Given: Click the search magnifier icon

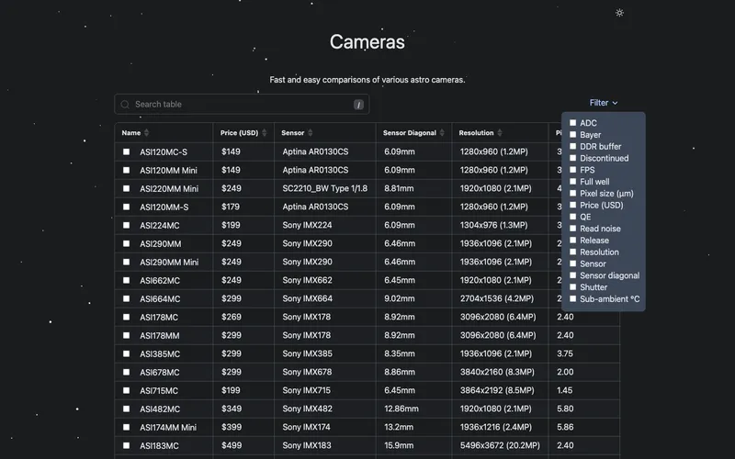Looking at the screenshot, I should pos(125,105).
